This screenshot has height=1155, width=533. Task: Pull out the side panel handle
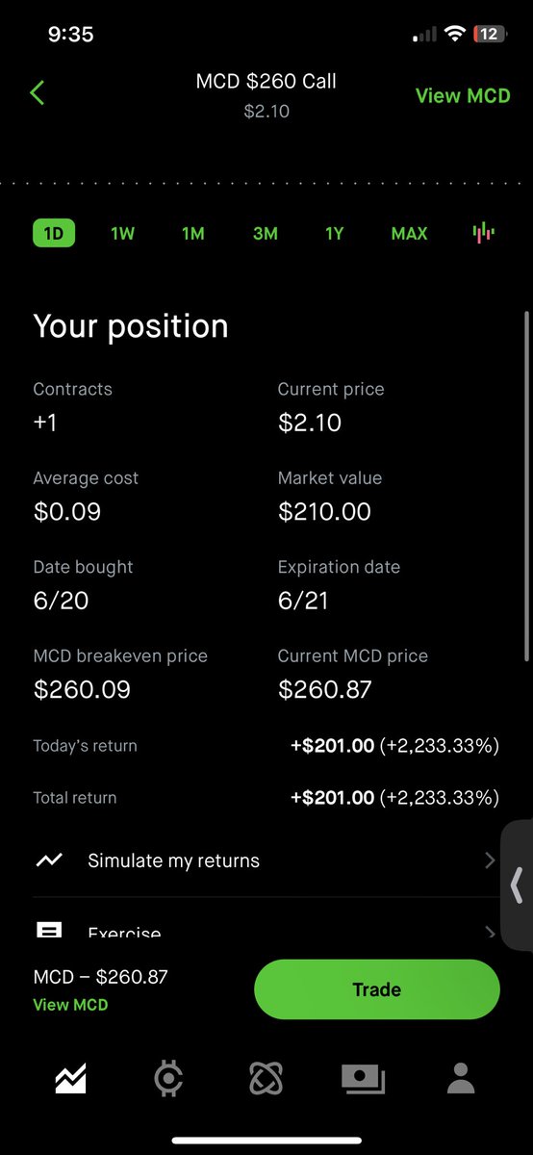point(517,885)
